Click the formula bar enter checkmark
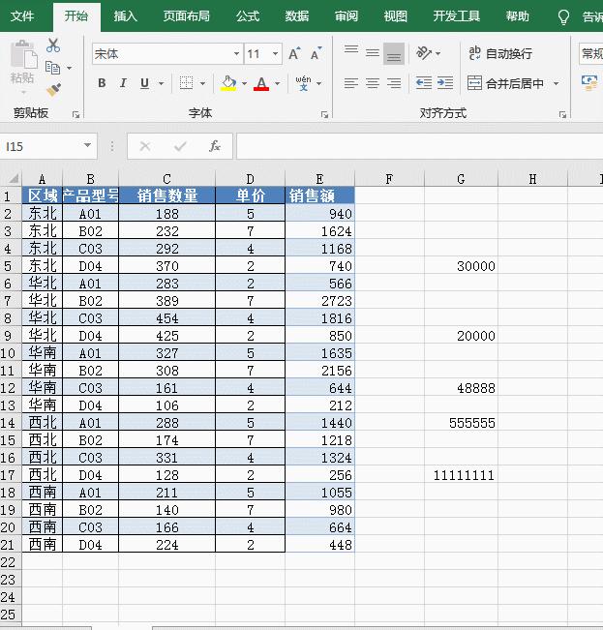603x630 pixels. point(180,146)
